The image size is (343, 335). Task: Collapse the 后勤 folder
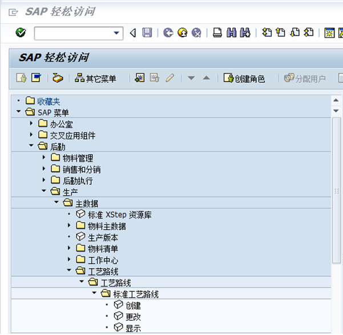pos(31,146)
